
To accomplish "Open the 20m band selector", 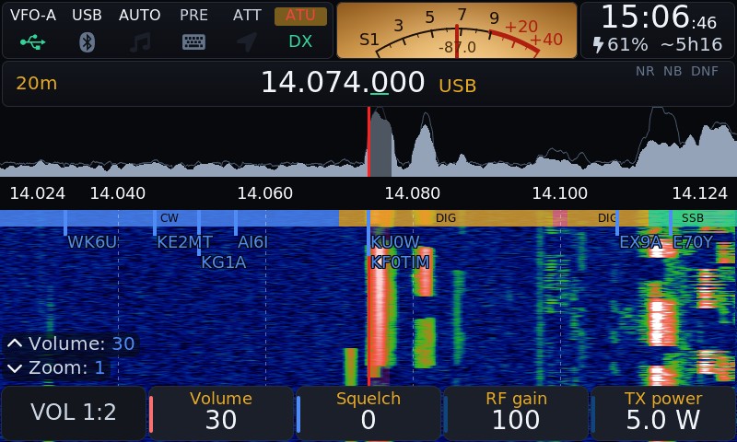I will coord(37,84).
